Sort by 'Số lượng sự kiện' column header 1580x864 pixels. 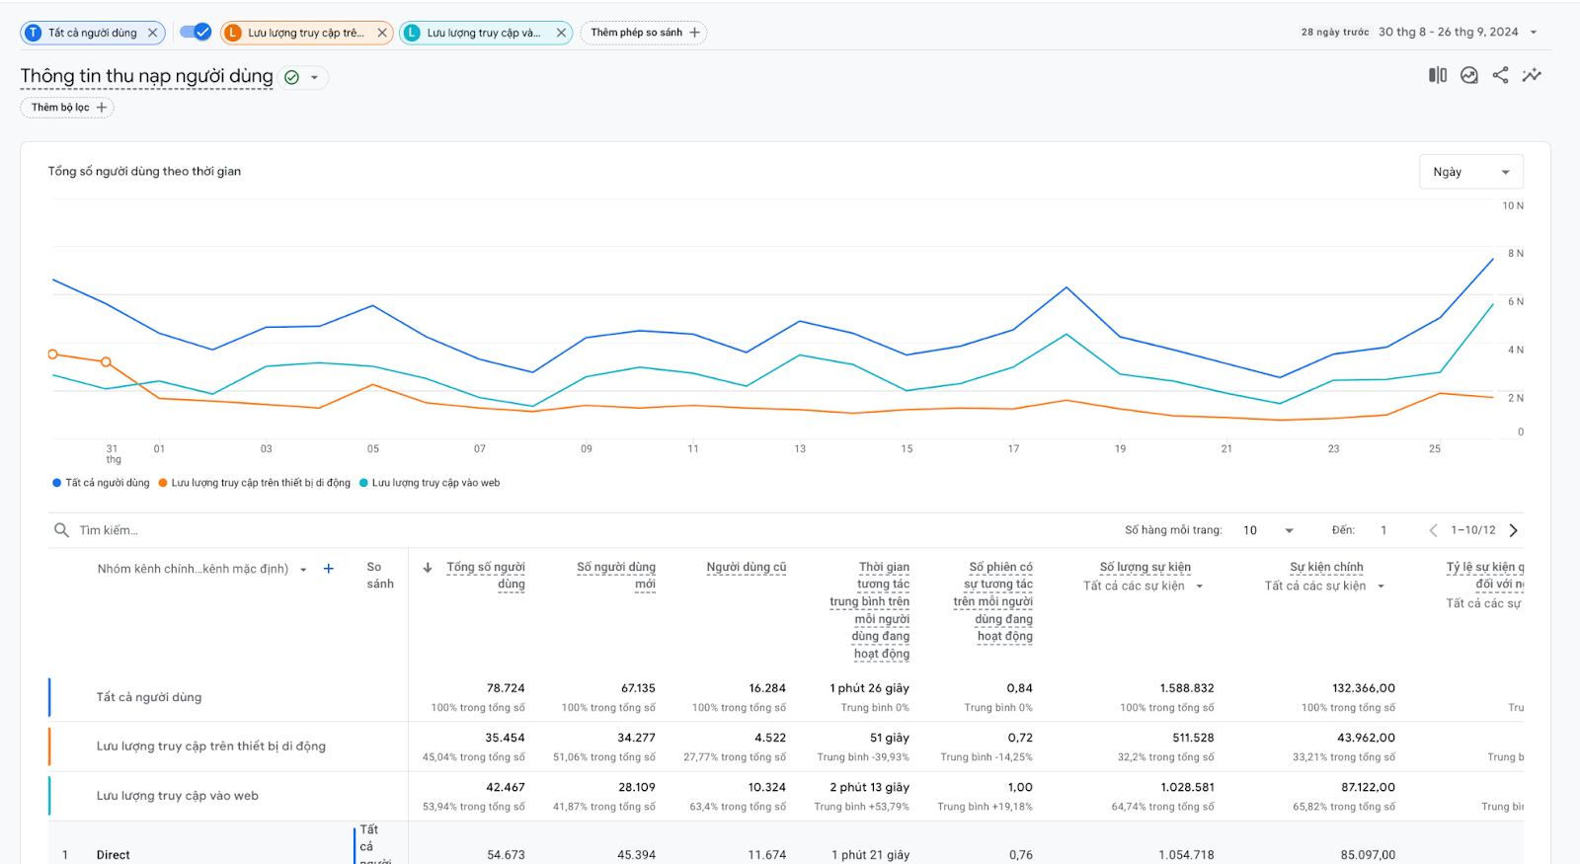click(1145, 567)
